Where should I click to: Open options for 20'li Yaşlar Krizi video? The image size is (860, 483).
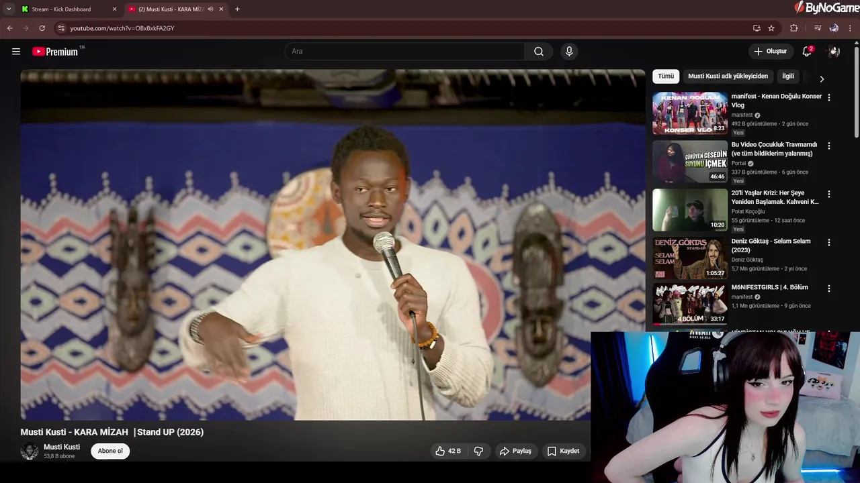click(x=828, y=194)
